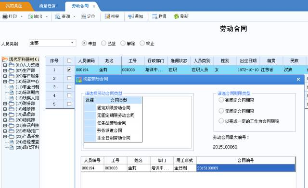Click the 通知 notify icon
Image resolution: width=308 pixels, height=188 pixels.
pos(131,17)
